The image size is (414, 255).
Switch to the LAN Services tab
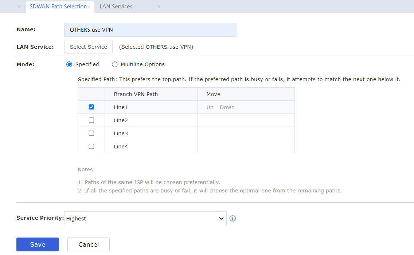coord(116,7)
